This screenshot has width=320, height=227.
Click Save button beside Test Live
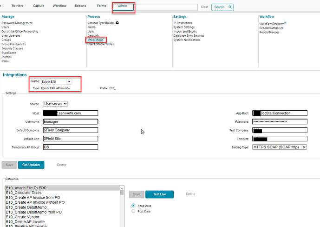137,194
